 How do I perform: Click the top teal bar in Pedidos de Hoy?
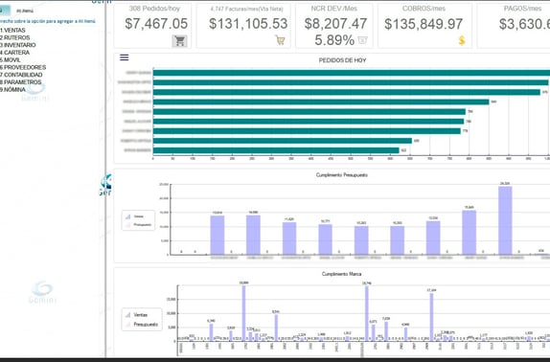click(x=352, y=73)
